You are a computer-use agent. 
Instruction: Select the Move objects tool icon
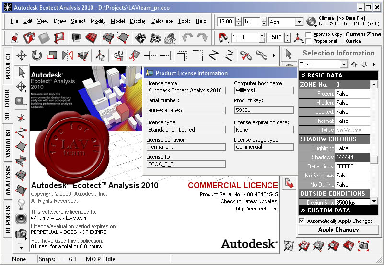(22, 55)
